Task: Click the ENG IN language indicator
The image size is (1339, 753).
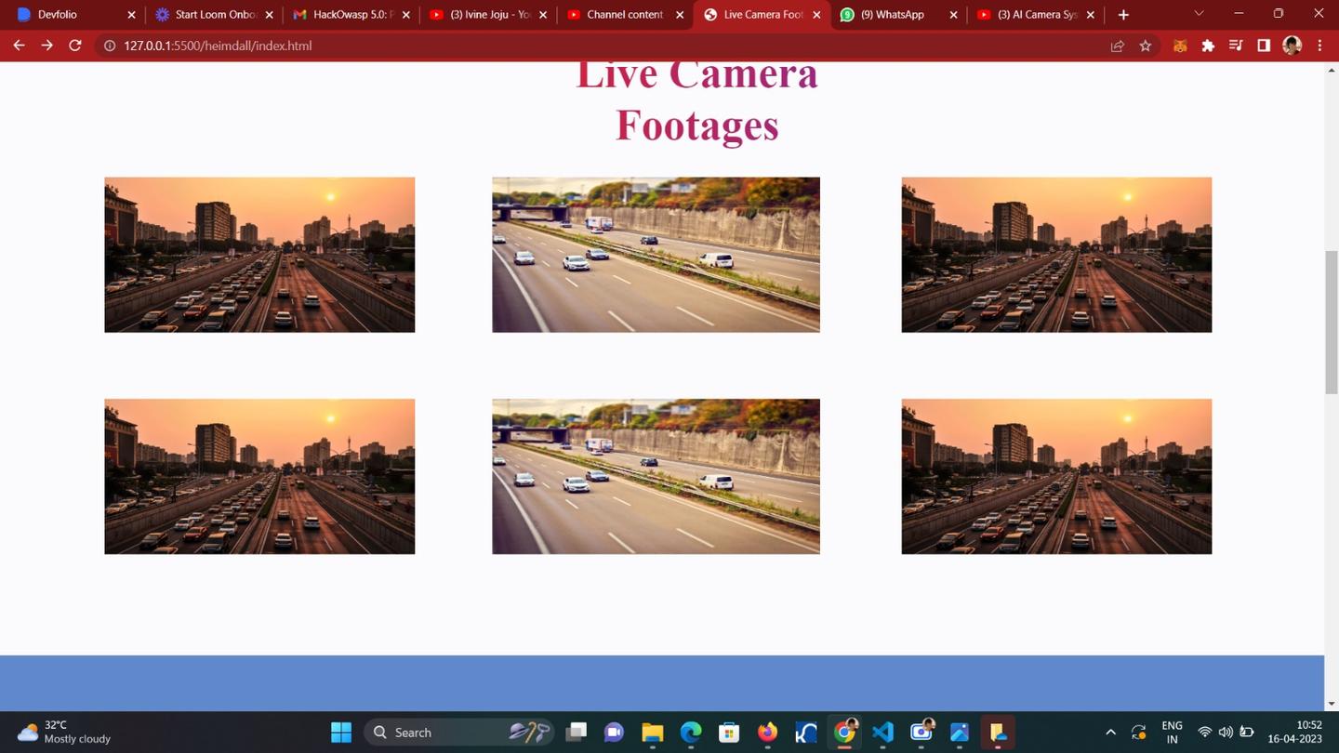Action: pyautogui.click(x=1172, y=733)
